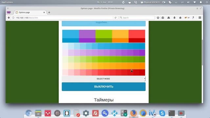Viewport: 210px width, 118px height.
Task: Open the Downloads arrow in Firefox toolbar
Action: [174, 18]
